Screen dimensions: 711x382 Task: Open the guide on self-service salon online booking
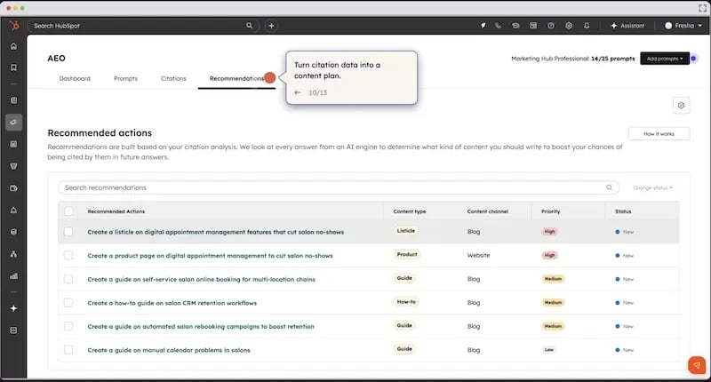[x=202, y=279]
